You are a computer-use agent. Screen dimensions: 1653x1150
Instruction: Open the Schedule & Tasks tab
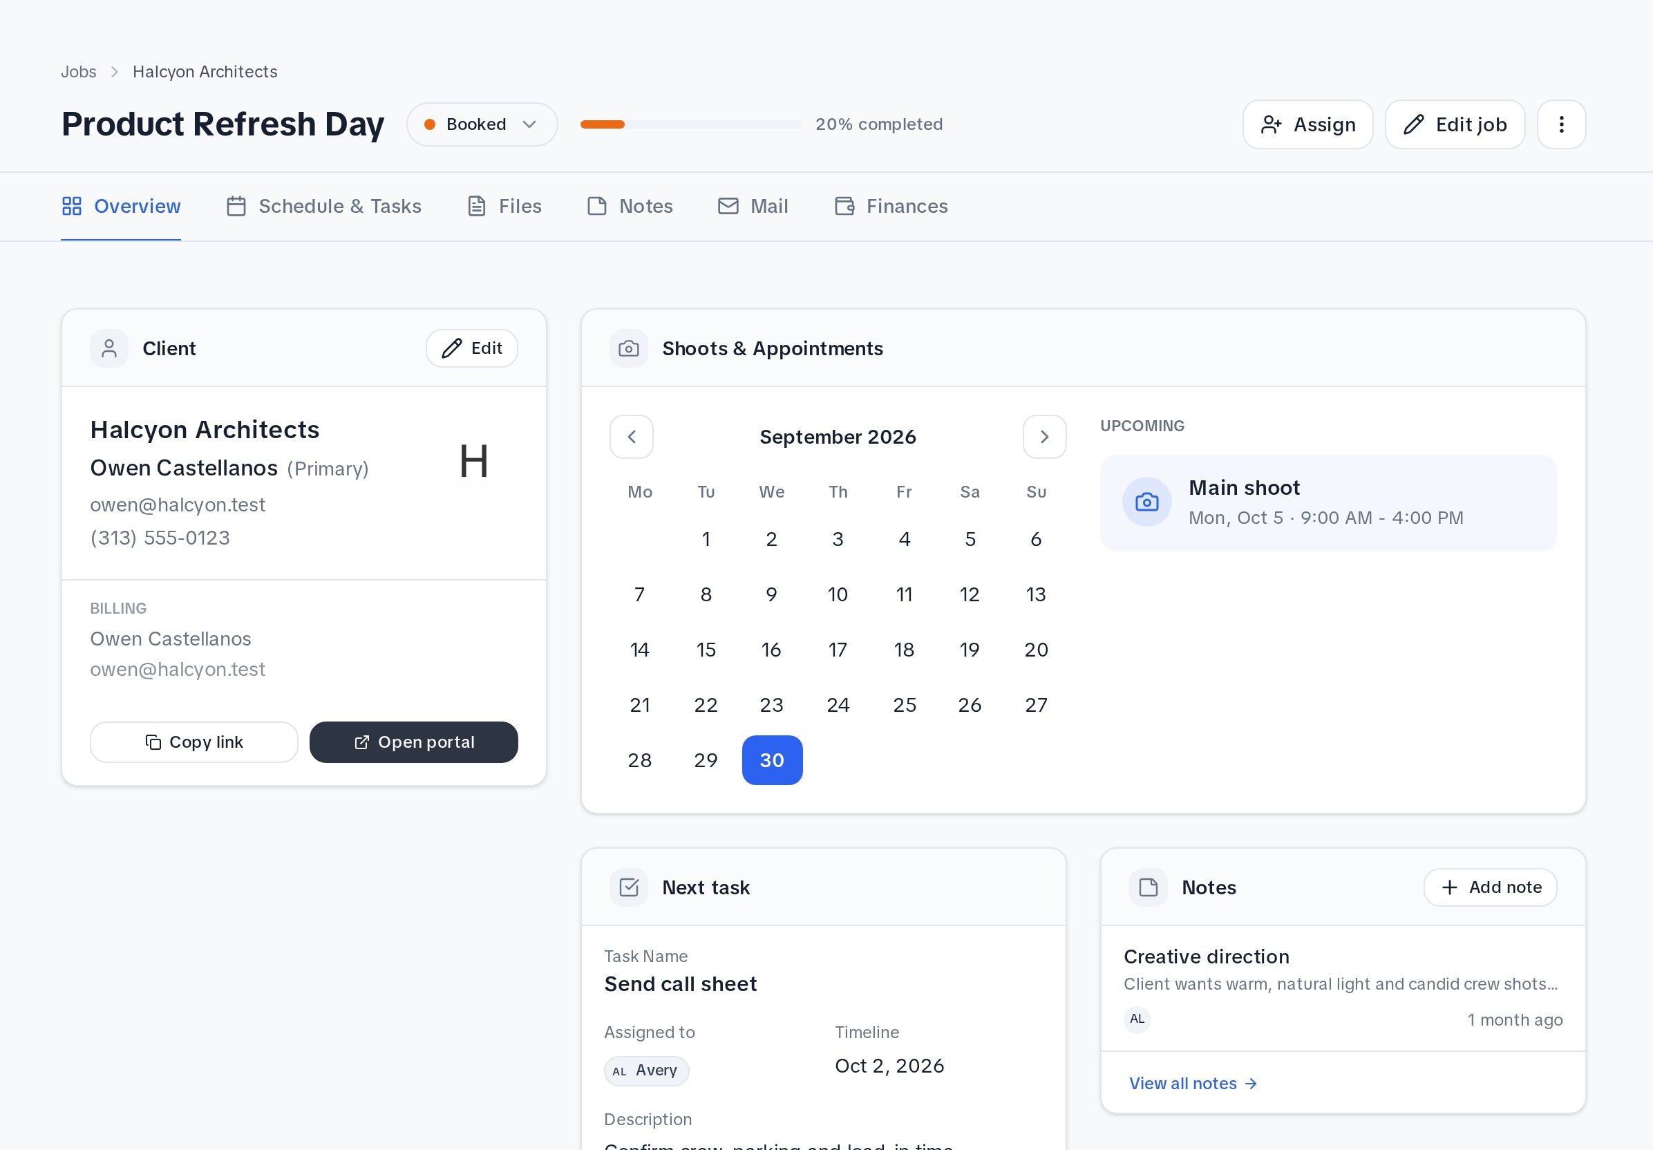click(324, 206)
